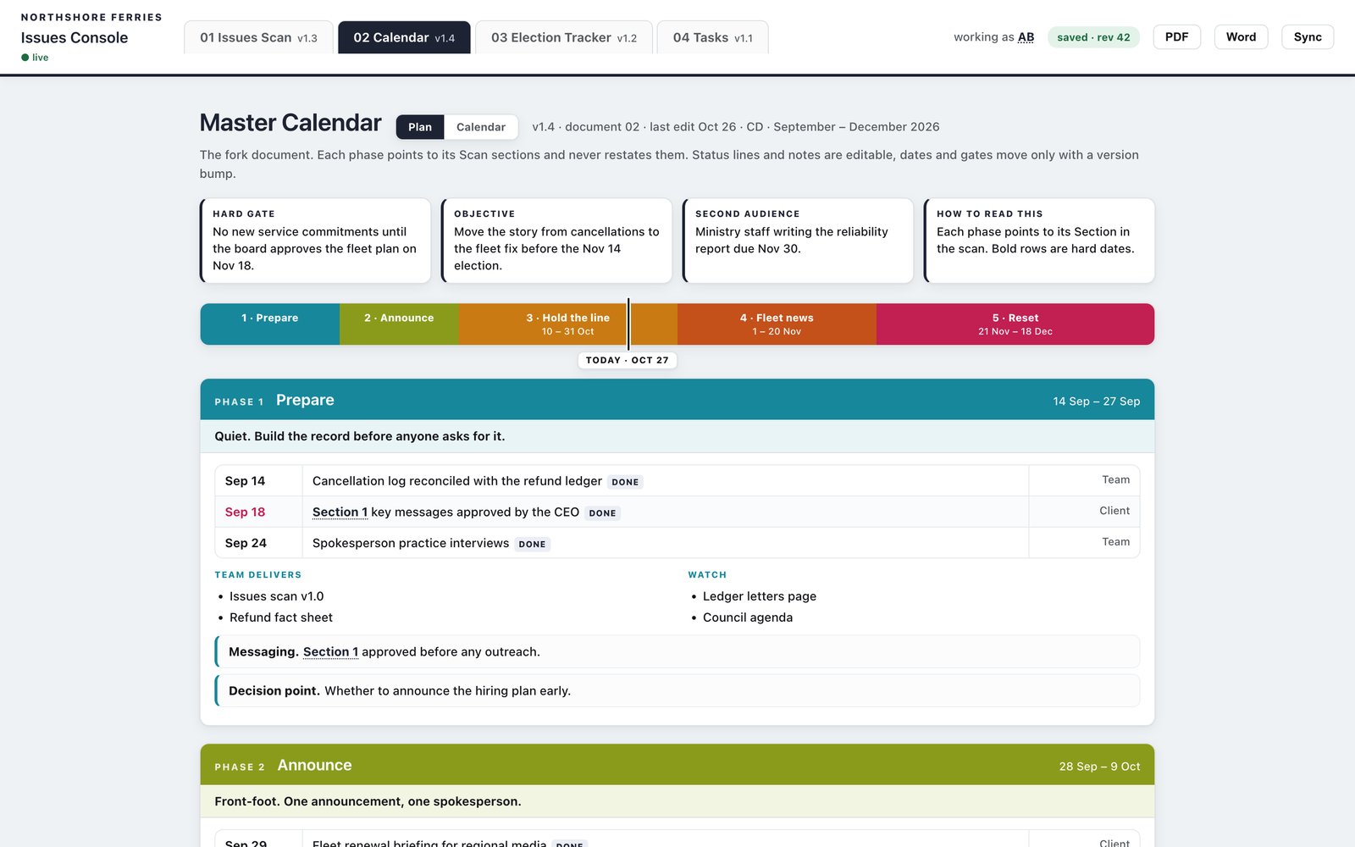Toggle to Plan view
Screen dimensions: 1355x847
tap(420, 127)
